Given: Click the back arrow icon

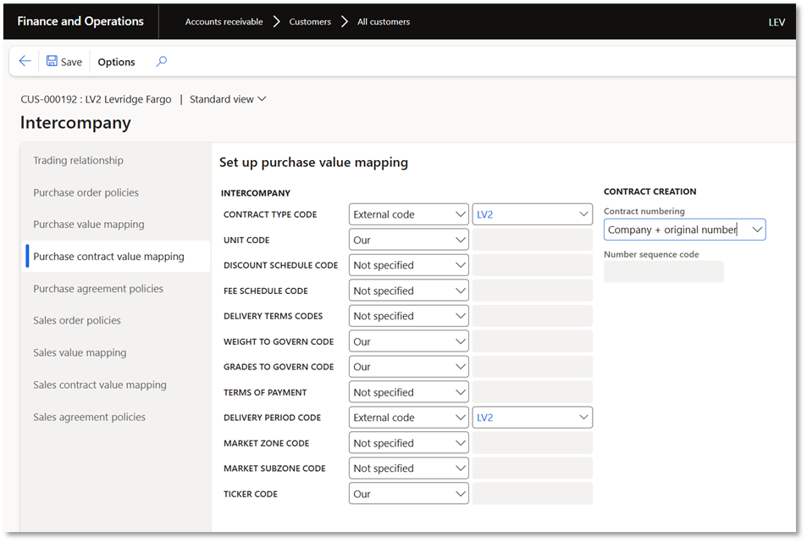Looking at the screenshot, I should click(25, 61).
